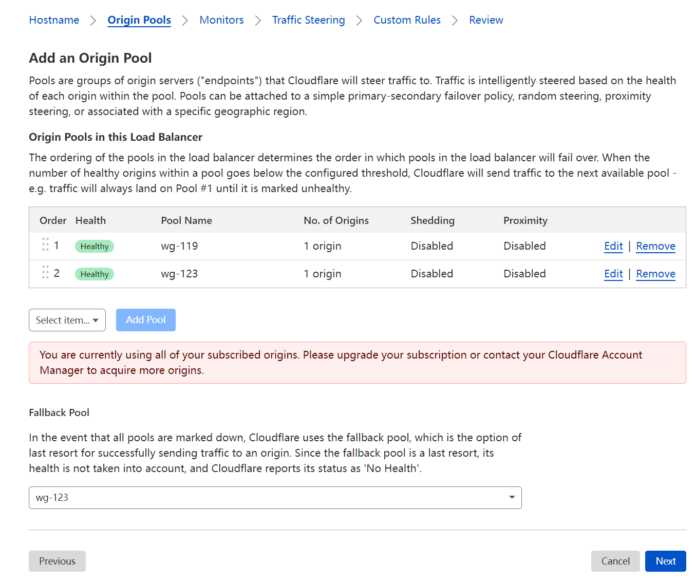Click the Pool Name column header
This screenshot has height=582, width=695.
(x=186, y=220)
